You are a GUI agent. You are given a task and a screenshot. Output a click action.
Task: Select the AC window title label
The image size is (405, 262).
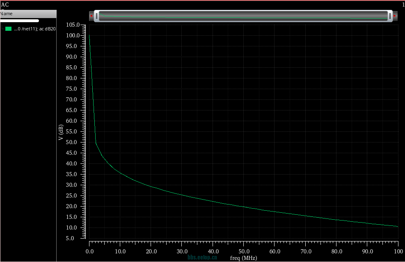(x=5, y=5)
